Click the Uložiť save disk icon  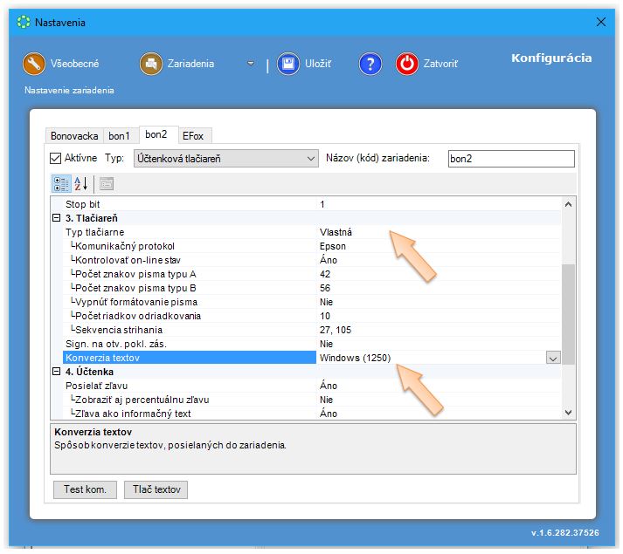tap(289, 64)
